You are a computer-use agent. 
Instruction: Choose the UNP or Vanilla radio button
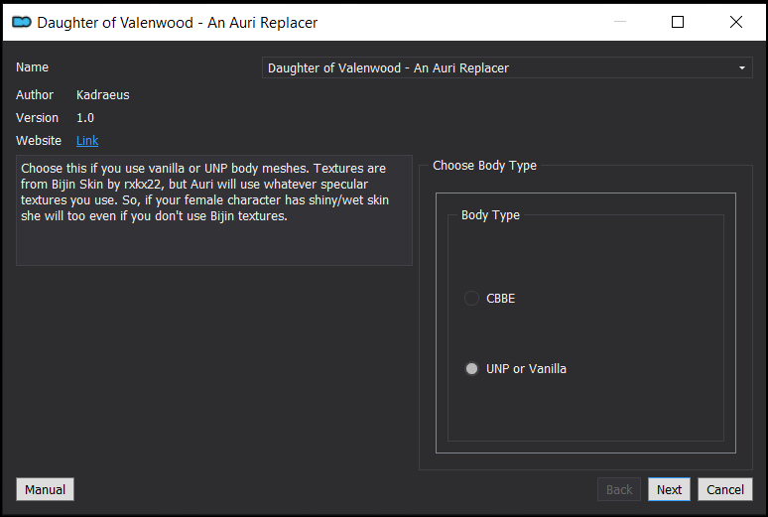pyautogui.click(x=471, y=368)
